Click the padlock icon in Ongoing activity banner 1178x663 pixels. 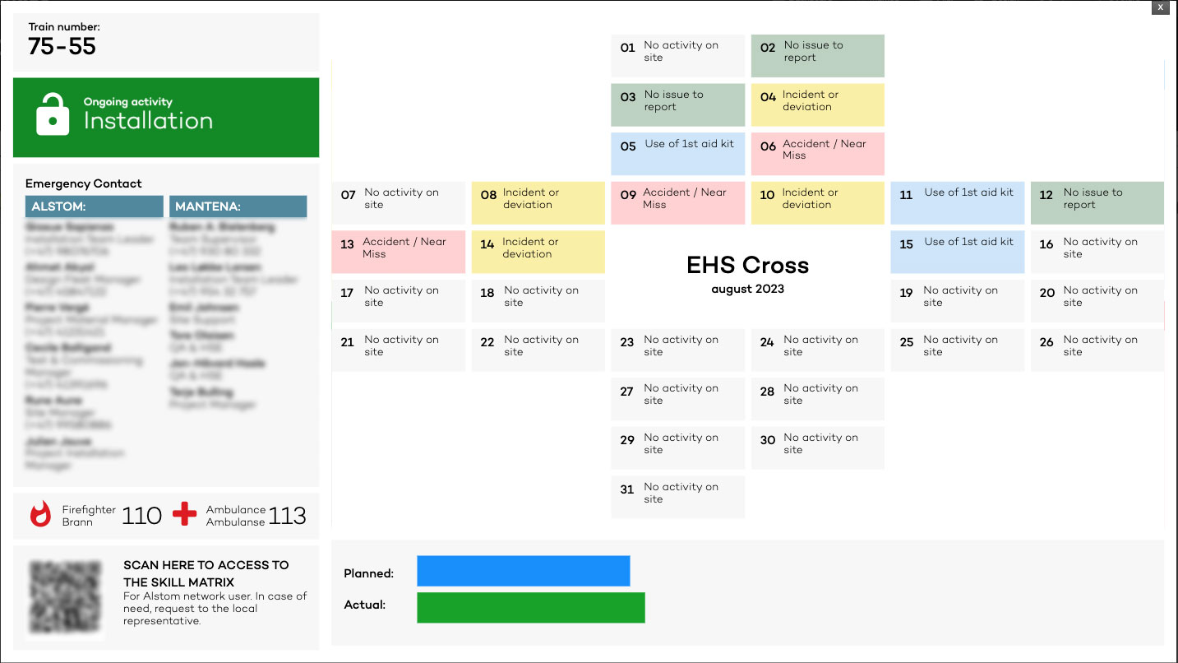(x=53, y=114)
